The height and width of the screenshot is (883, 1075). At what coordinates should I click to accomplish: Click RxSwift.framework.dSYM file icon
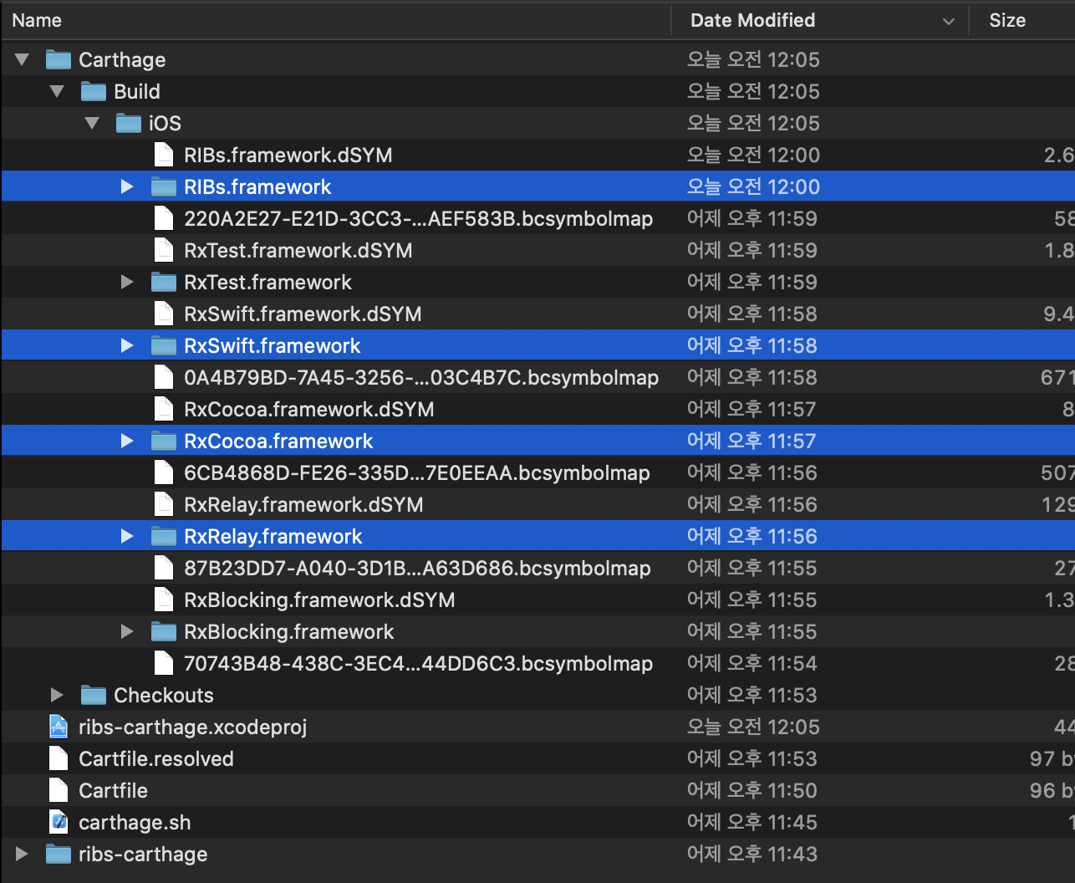pos(164,314)
